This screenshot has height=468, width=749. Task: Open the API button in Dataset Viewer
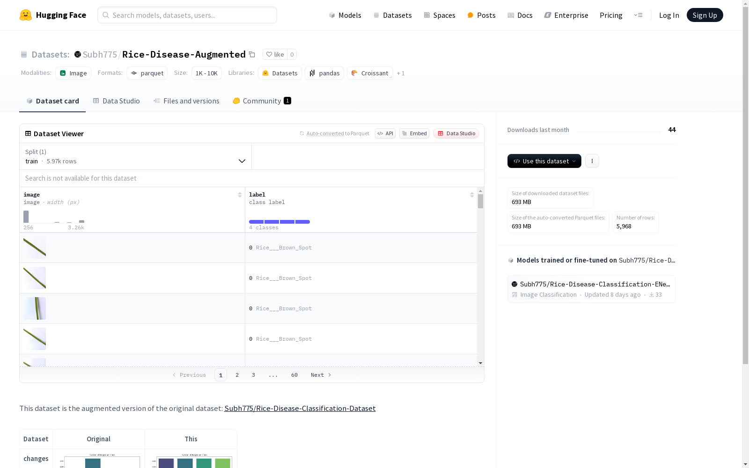tap(385, 133)
